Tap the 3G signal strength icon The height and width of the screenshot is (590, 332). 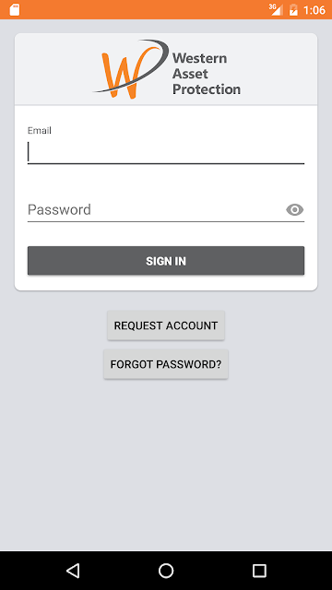click(x=276, y=9)
